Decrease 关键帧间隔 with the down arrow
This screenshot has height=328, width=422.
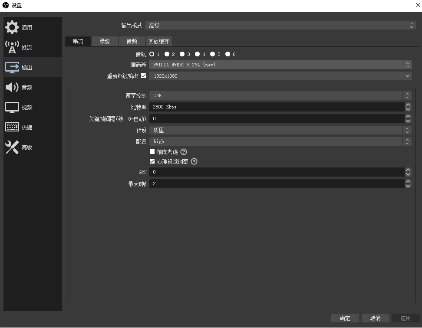point(408,121)
